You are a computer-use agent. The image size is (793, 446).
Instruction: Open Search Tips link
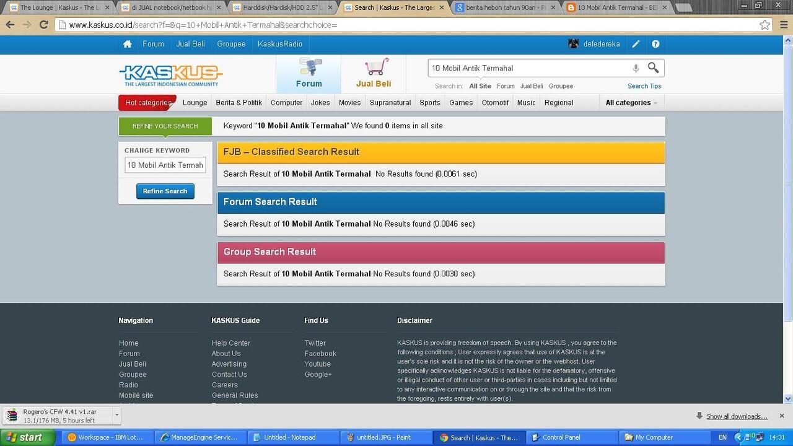[644, 86]
